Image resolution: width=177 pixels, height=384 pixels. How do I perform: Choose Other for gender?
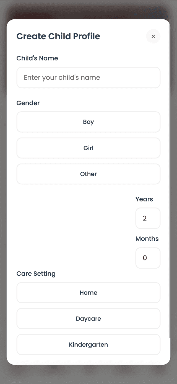point(88,174)
